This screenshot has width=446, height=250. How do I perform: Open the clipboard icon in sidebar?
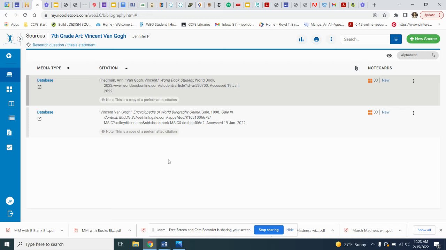click(9, 133)
